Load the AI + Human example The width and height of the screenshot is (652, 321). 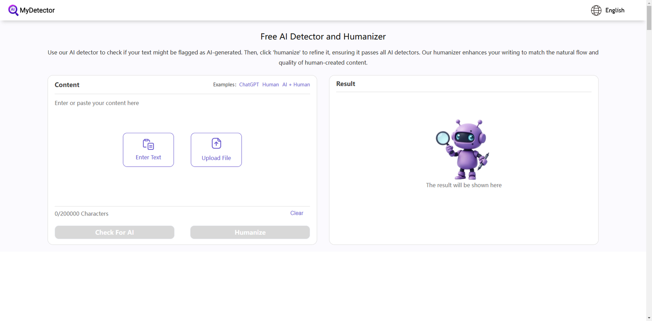coord(296,85)
